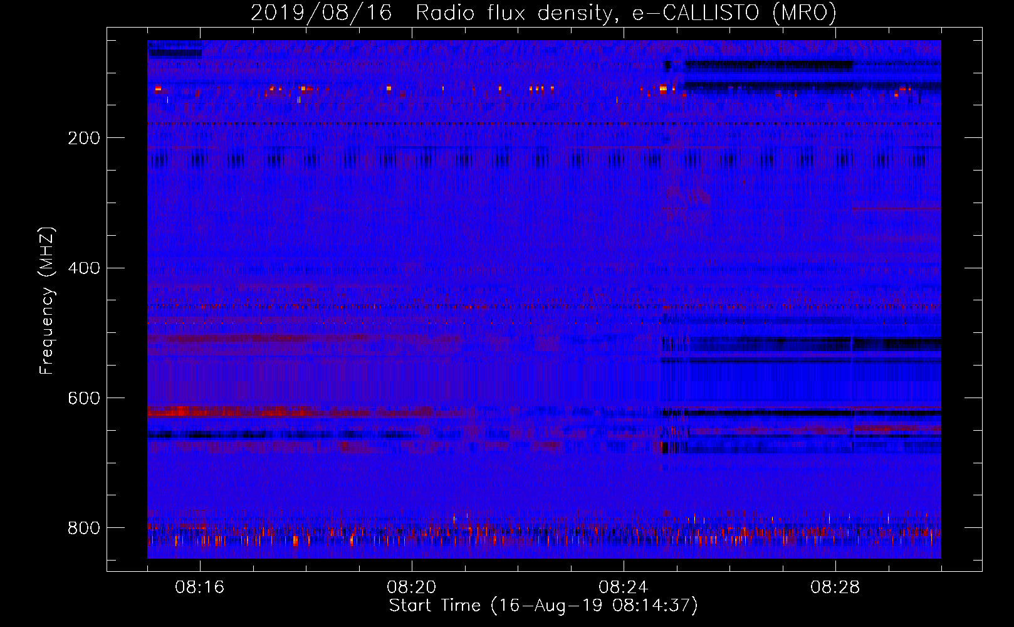
Task: Click the 600 frequency tick label
Action: pyautogui.click(x=84, y=399)
